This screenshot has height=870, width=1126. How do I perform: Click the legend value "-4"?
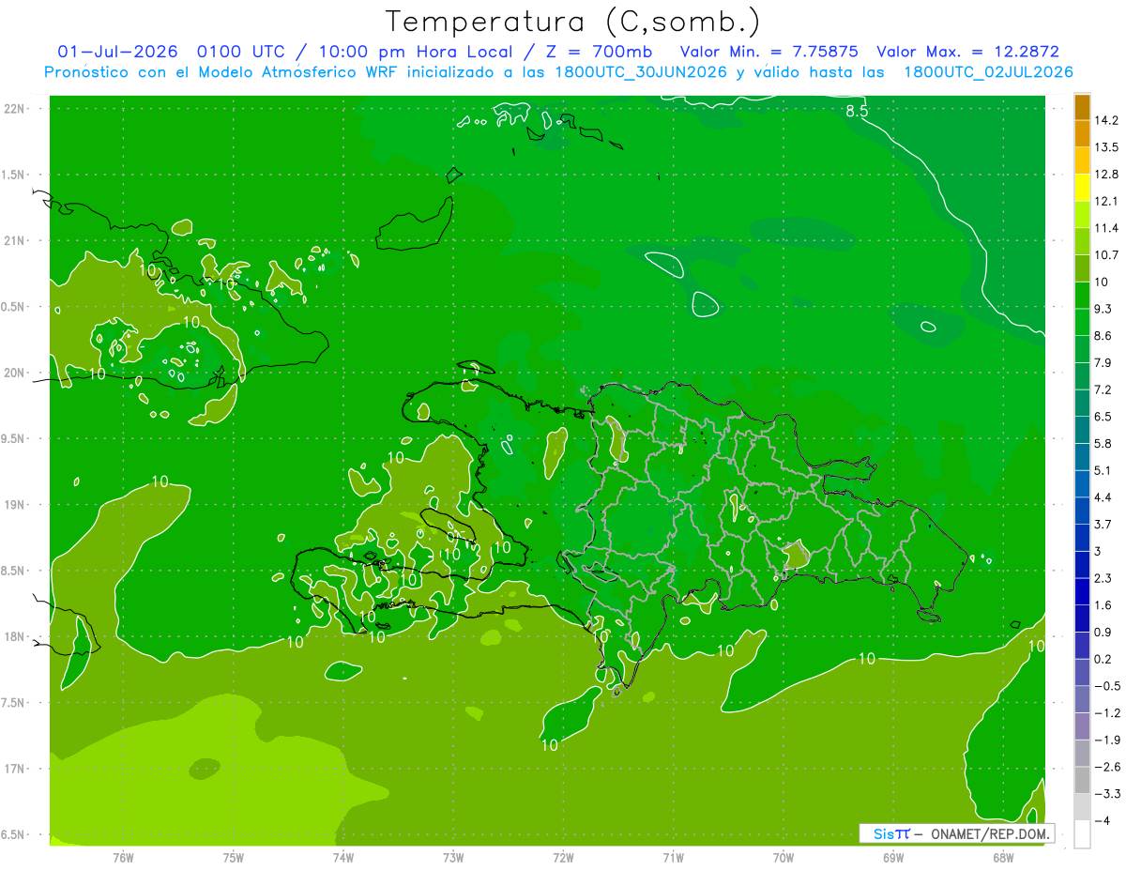click(x=1103, y=822)
